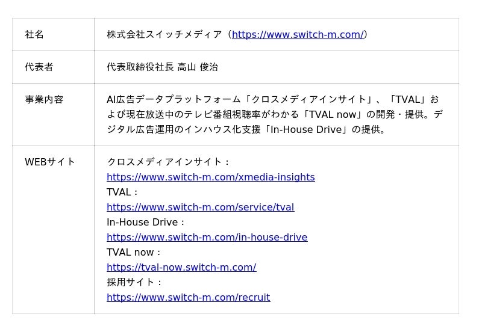Click the 事業内容 row header cell

click(53, 115)
